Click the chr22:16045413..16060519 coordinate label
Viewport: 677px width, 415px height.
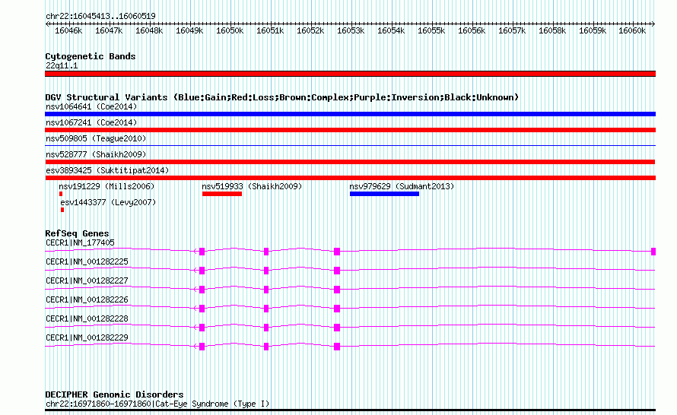100,16
